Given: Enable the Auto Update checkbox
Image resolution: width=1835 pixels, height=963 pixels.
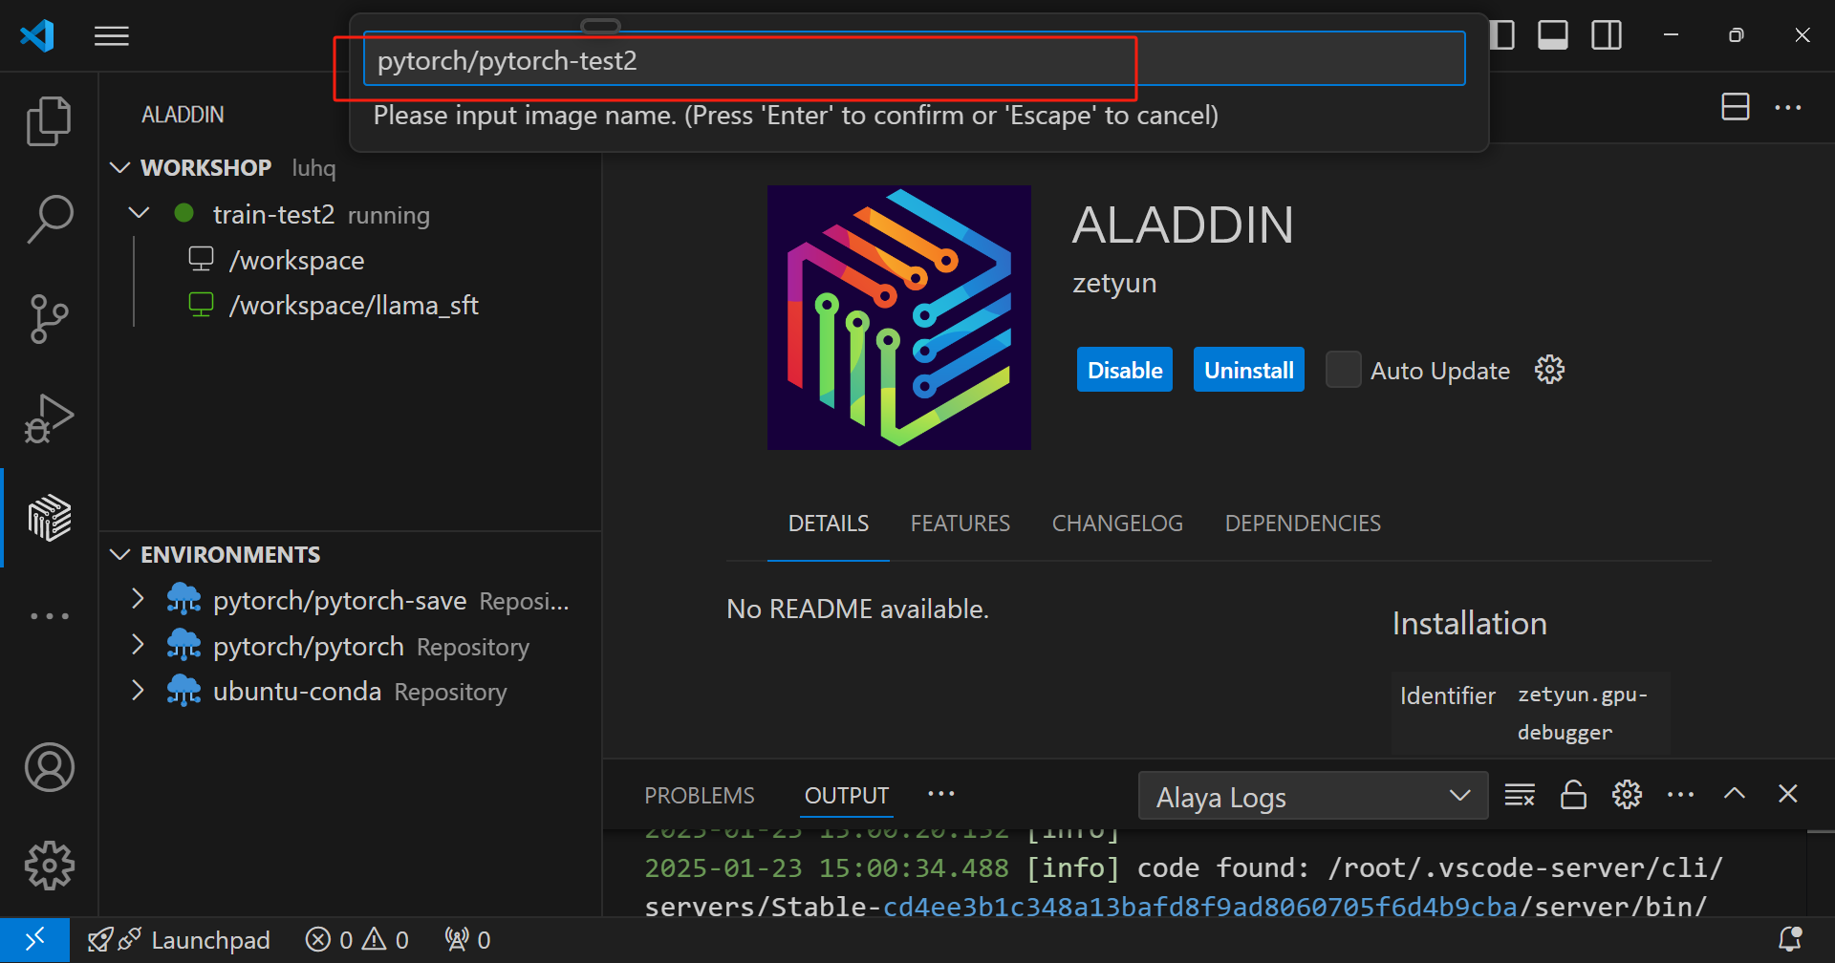Looking at the screenshot, I should click(x=1343, y=370).
